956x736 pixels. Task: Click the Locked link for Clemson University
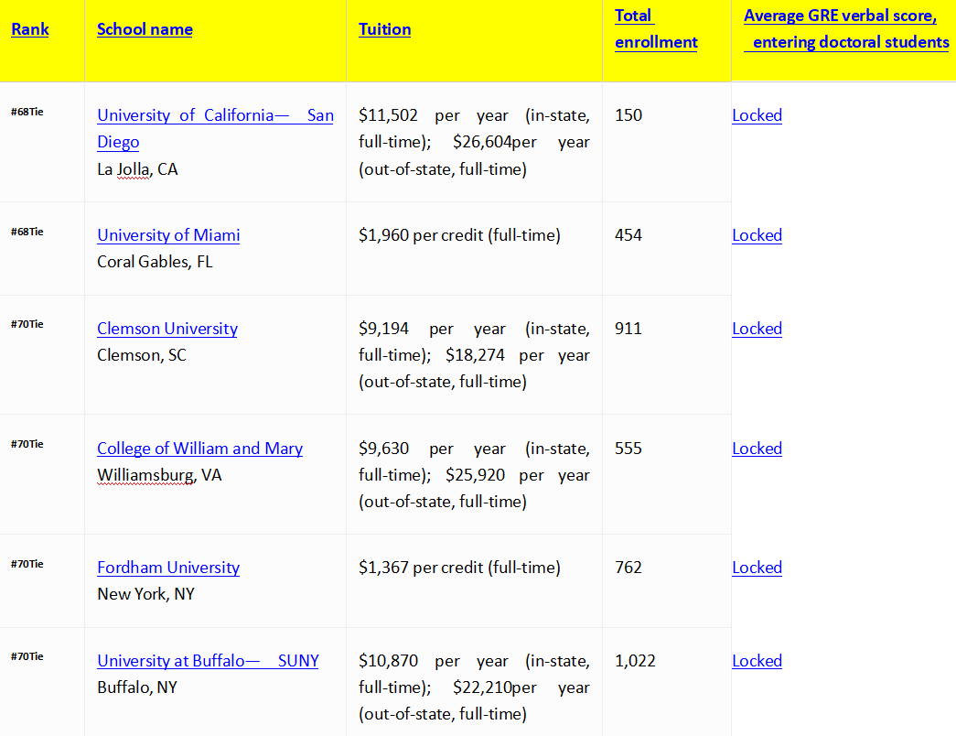(757, 329)
